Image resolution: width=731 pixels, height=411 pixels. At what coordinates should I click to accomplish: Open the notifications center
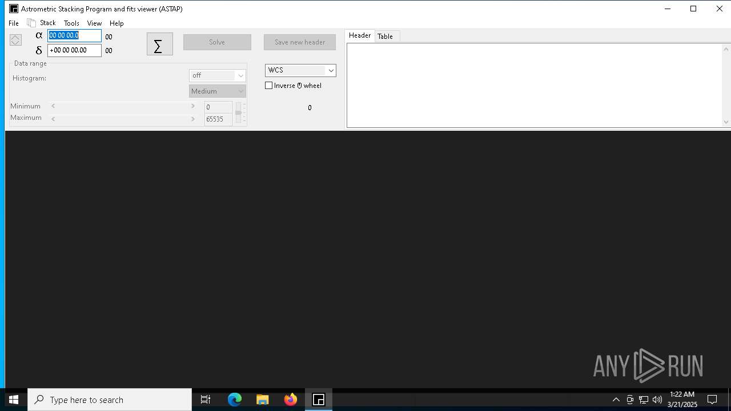click(x=712, y=400)
